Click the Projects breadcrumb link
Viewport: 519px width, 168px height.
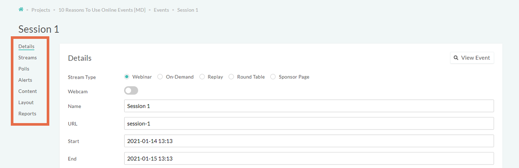pyautogui.click(x=41, y=10)
